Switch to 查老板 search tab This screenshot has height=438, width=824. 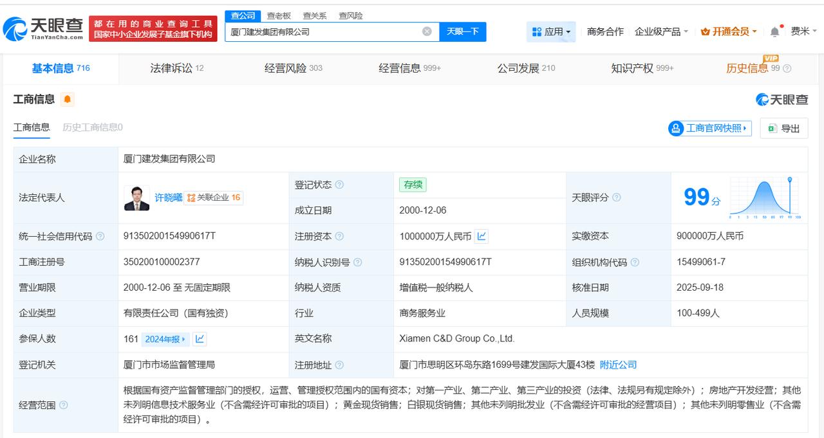tap(279, 15)
